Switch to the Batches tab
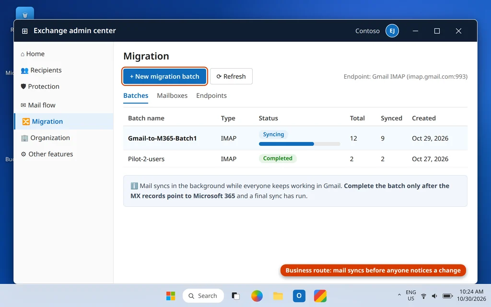The image size is (491, 307). tap(136, 96)
